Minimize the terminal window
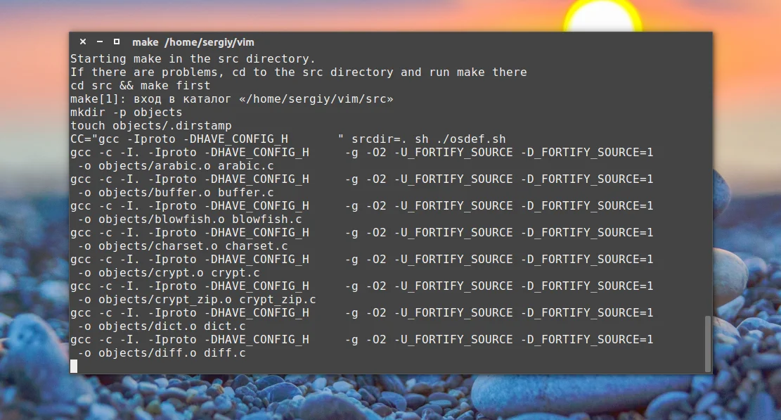 click(100, 42)
